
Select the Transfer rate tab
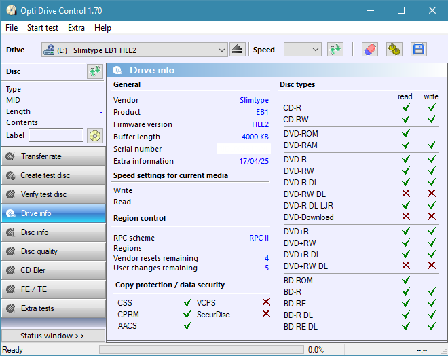coord(54,156)
